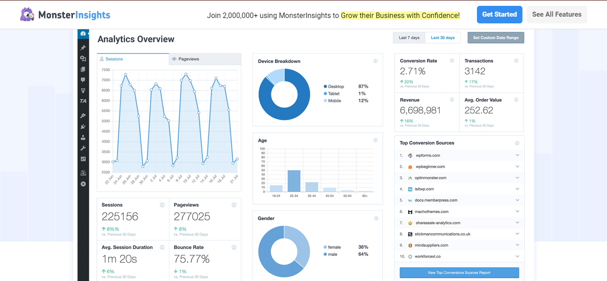The image size is (607, 281).
Task: Open Set Custom Date Range
Action: click(x=496, y=38)
